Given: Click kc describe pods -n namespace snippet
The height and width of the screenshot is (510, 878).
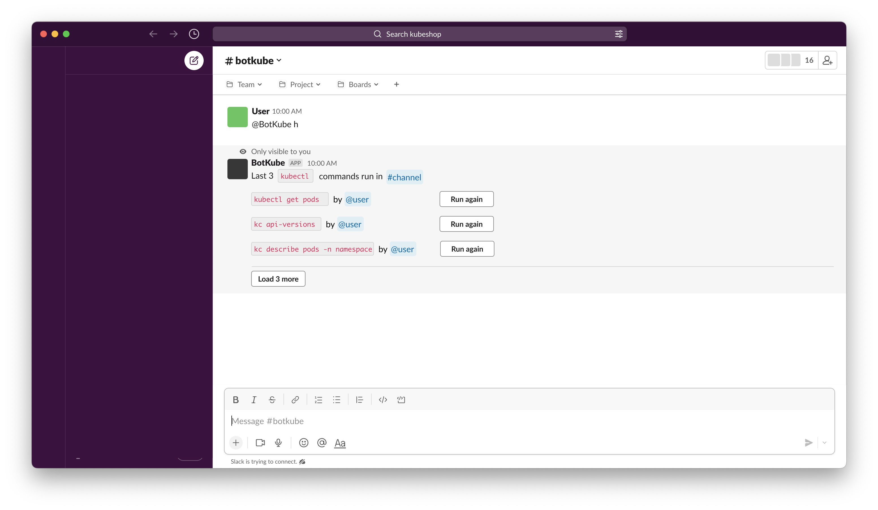Looking at the screenshot, I should pyautogui.click(x=313, y=249).
